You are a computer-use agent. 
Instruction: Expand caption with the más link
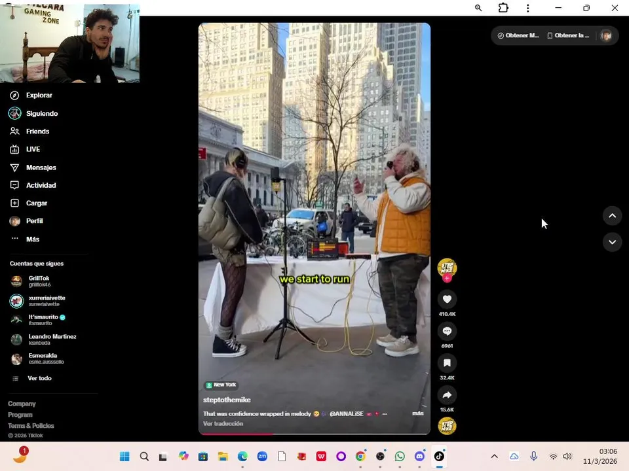coord(417,413)
